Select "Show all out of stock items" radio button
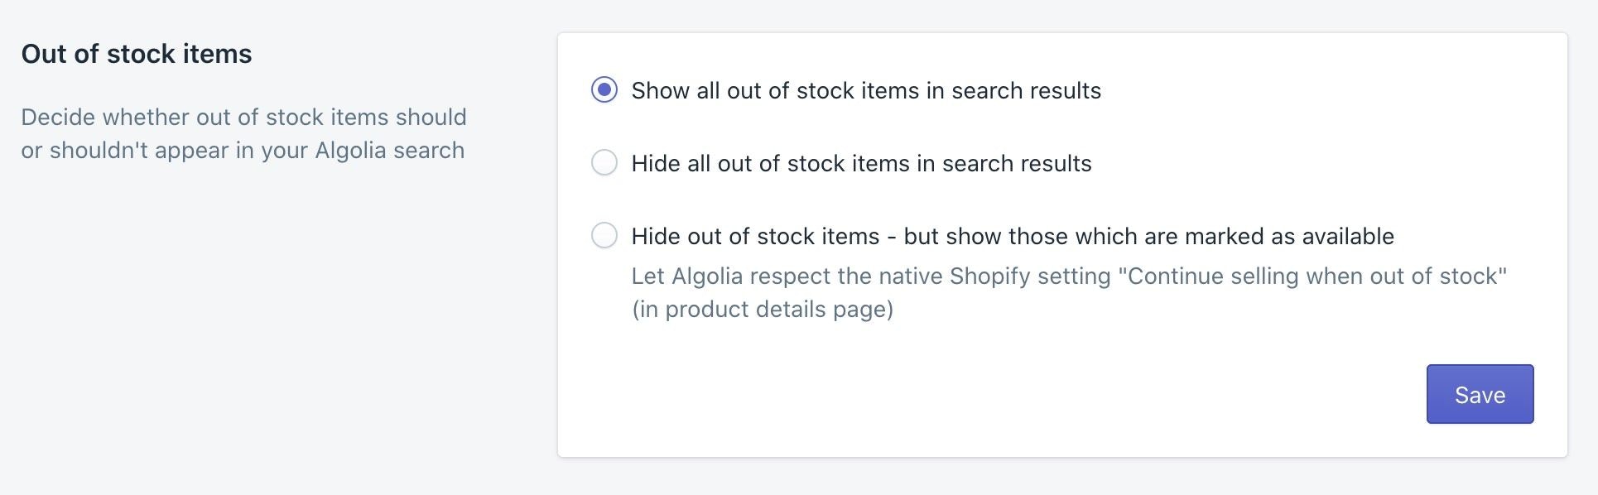Viewport: 1598px width, 495px height. [x=605, y=90]
